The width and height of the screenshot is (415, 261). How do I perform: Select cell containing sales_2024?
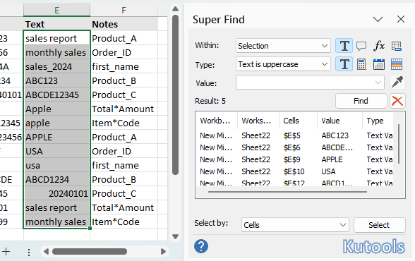[56, 66]
